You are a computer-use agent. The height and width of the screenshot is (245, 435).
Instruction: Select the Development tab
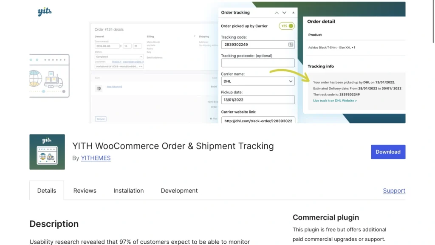(179, 191)
